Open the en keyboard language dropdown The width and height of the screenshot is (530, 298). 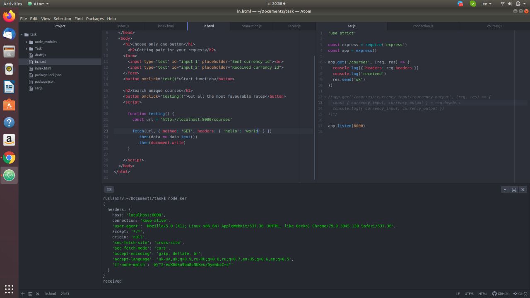487,4
